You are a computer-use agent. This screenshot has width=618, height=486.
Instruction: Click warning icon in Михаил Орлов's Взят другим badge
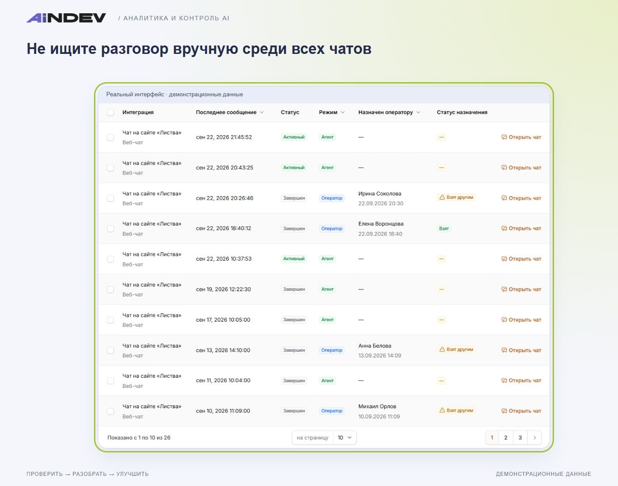(442, 410)
